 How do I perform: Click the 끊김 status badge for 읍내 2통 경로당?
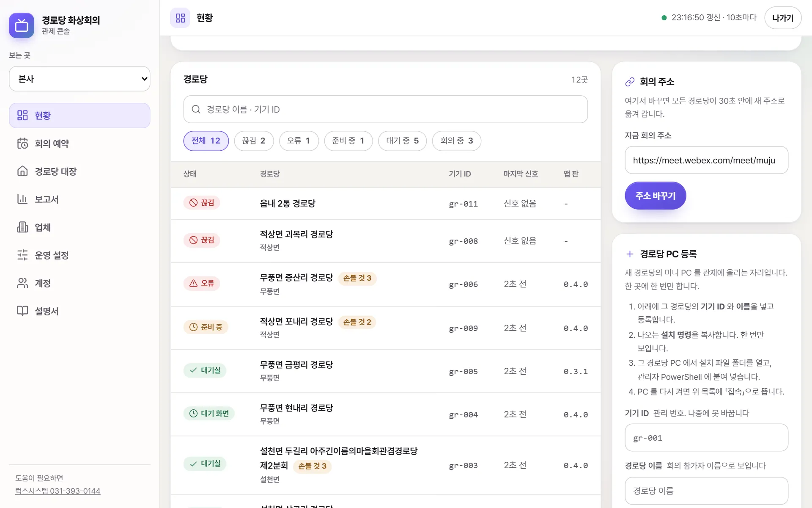[202, 203]
